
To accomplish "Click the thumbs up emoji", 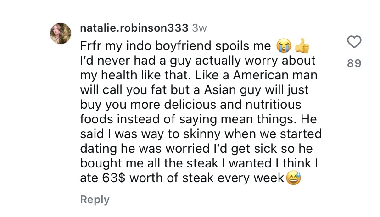I will (302, 46).
